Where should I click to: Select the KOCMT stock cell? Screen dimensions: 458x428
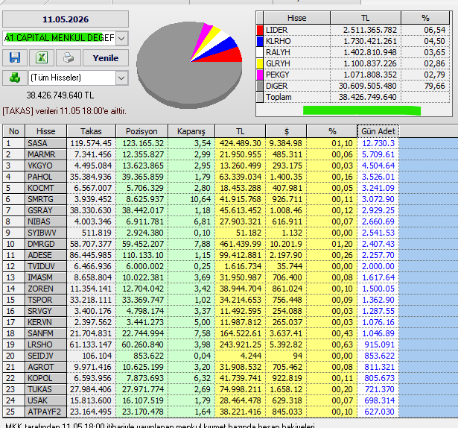click(x=46, y=188)
